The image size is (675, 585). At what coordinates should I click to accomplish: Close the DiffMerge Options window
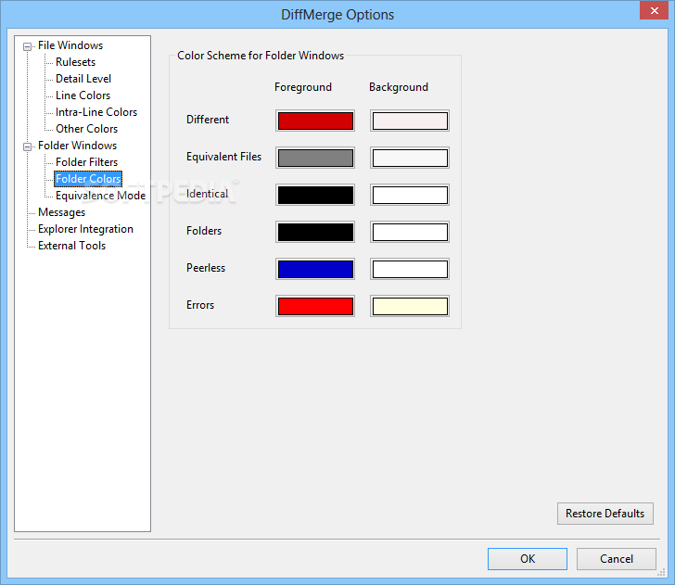[654, 10]
